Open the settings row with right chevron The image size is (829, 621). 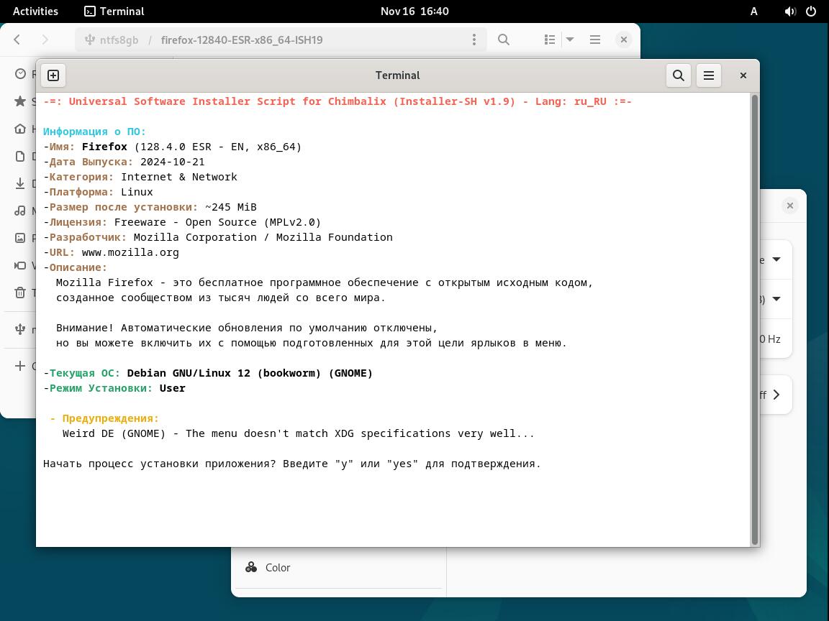coord(776,395)
